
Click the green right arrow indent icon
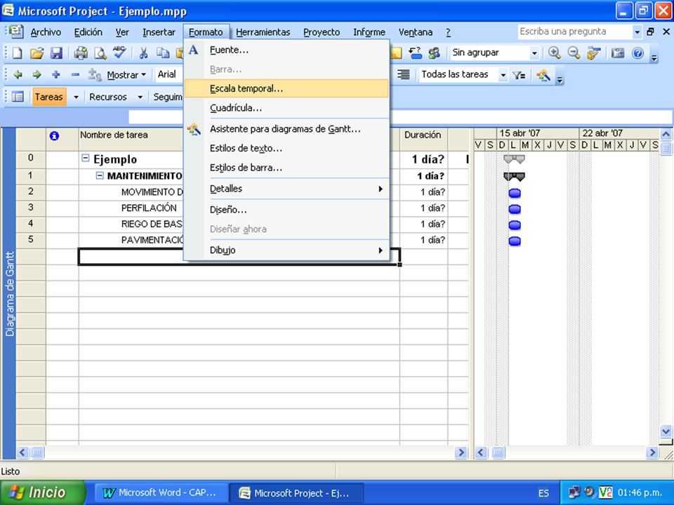(37, 75)
